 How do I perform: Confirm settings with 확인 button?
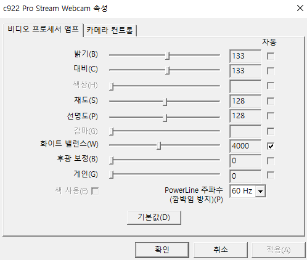pyautogui.click(x=162, y=250)
